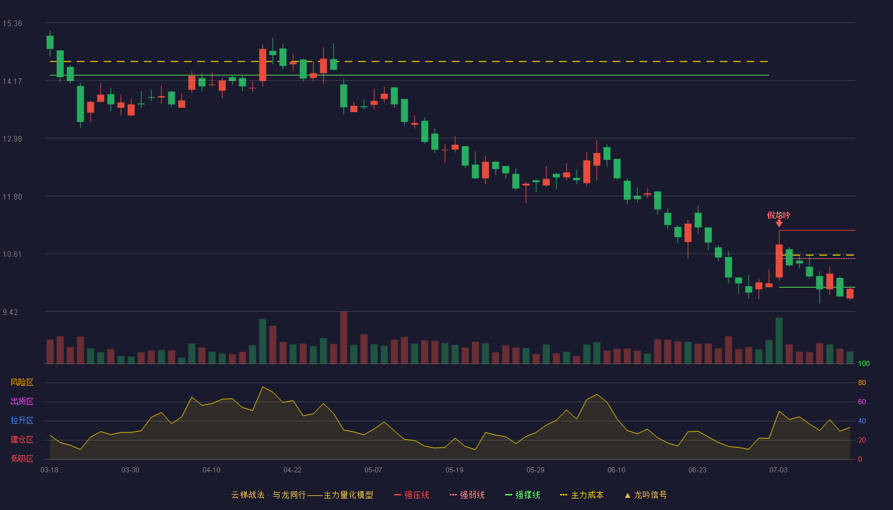Viewport: 893px width, 510px height.
Task: Click the 14.17 price axis label
Action: (12, 81)
